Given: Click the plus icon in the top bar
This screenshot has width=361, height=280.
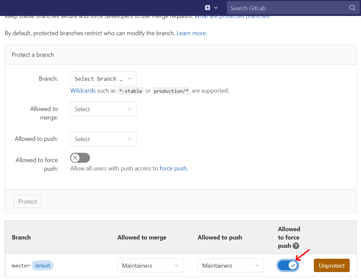Looking at the screenshot, I should [x=208, y=8].
